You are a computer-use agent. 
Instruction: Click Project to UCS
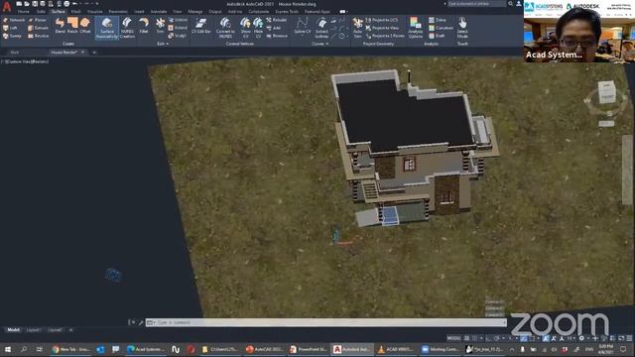tap(382, 20)
